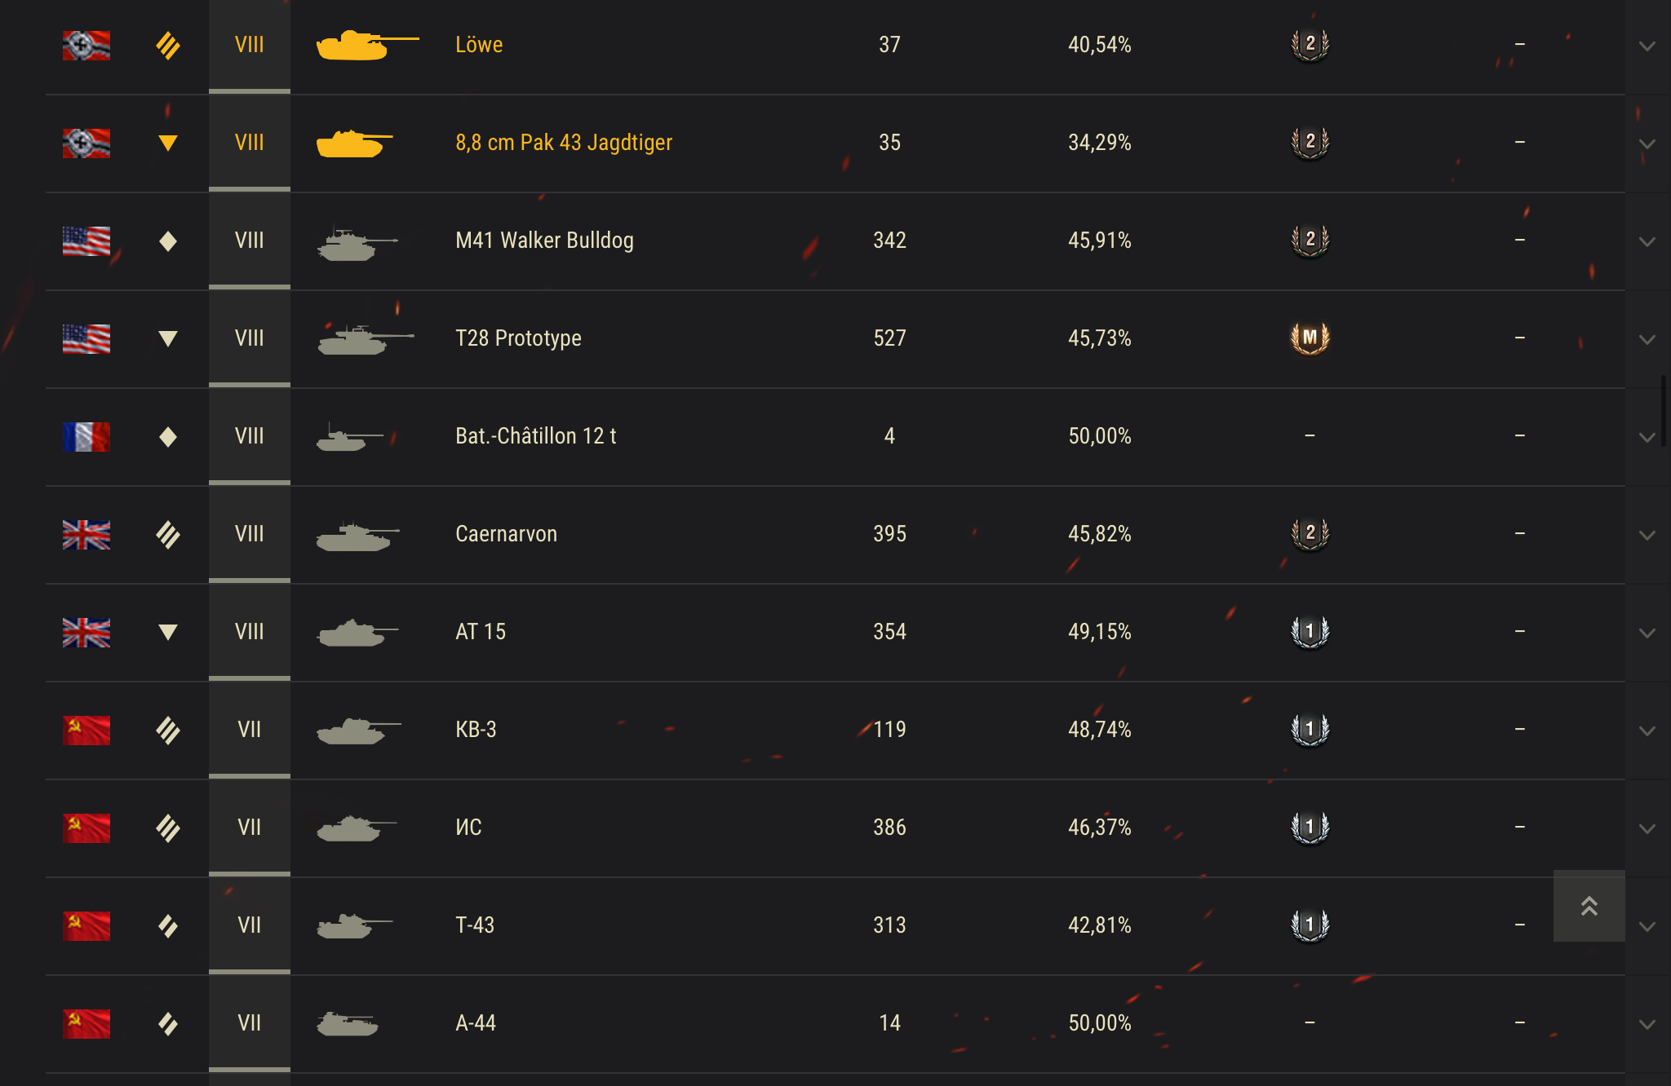Click the medium tank class icon for T-43

[x=168, y=925]
